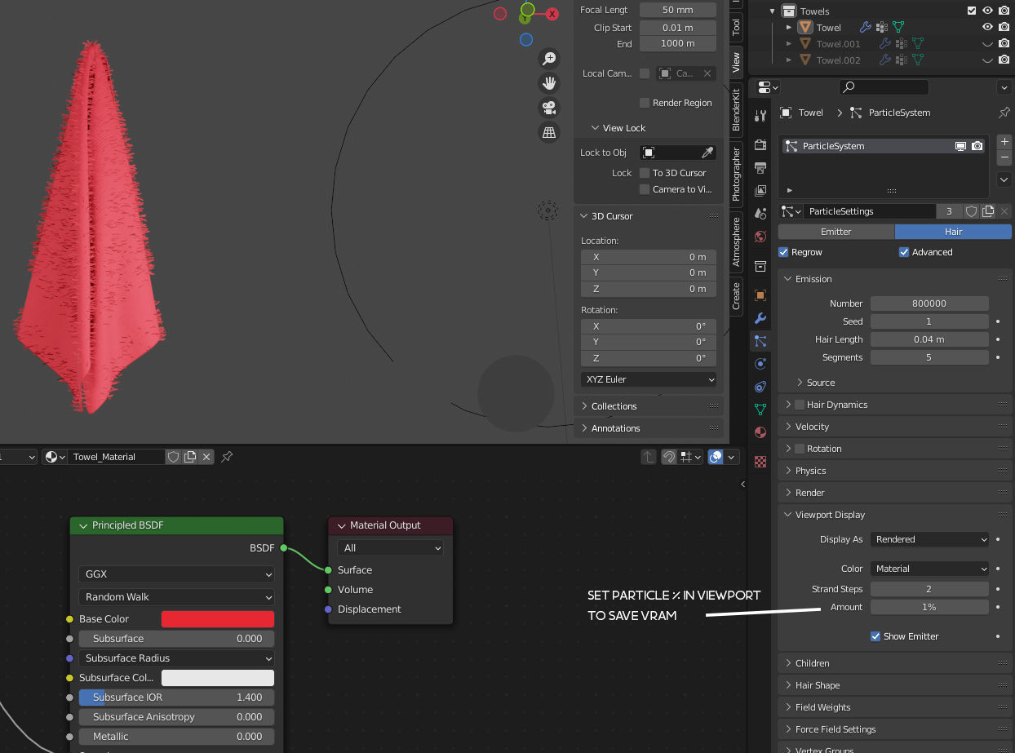The height and width of the screenshot is (753, 1015).
Task: Click the Subsurface Color white swatch
Action: 218,678
